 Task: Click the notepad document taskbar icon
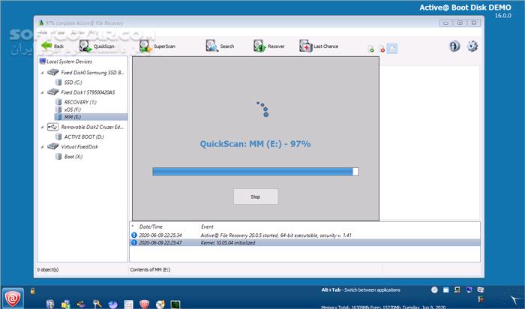pyautogui.click(x=128, y=304)
